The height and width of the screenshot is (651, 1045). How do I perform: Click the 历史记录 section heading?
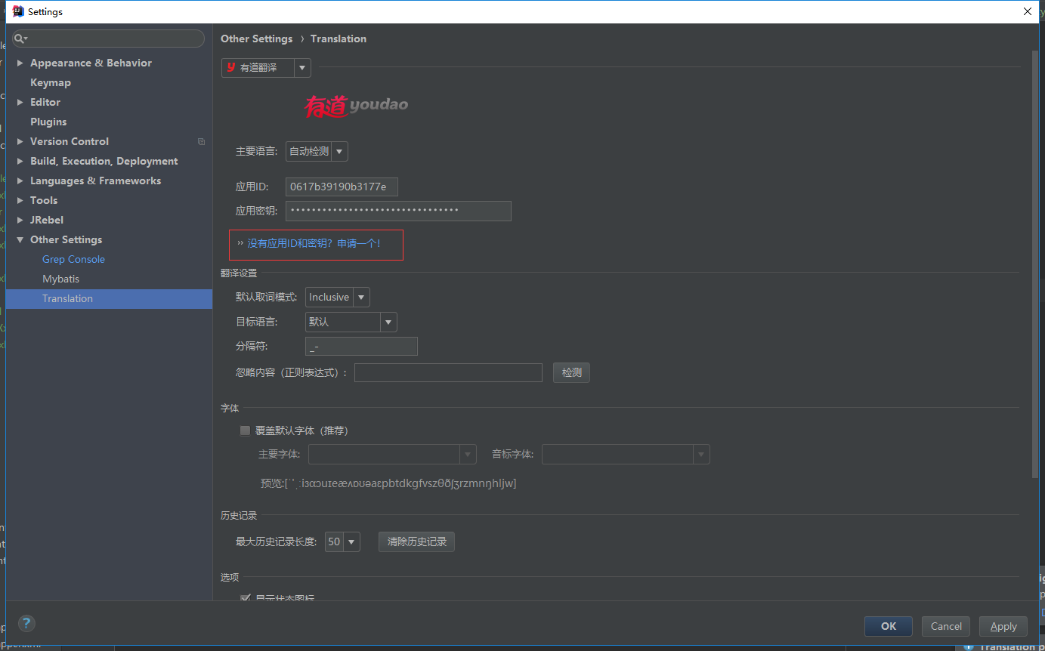pyautogui.click(x=239, y=516)
